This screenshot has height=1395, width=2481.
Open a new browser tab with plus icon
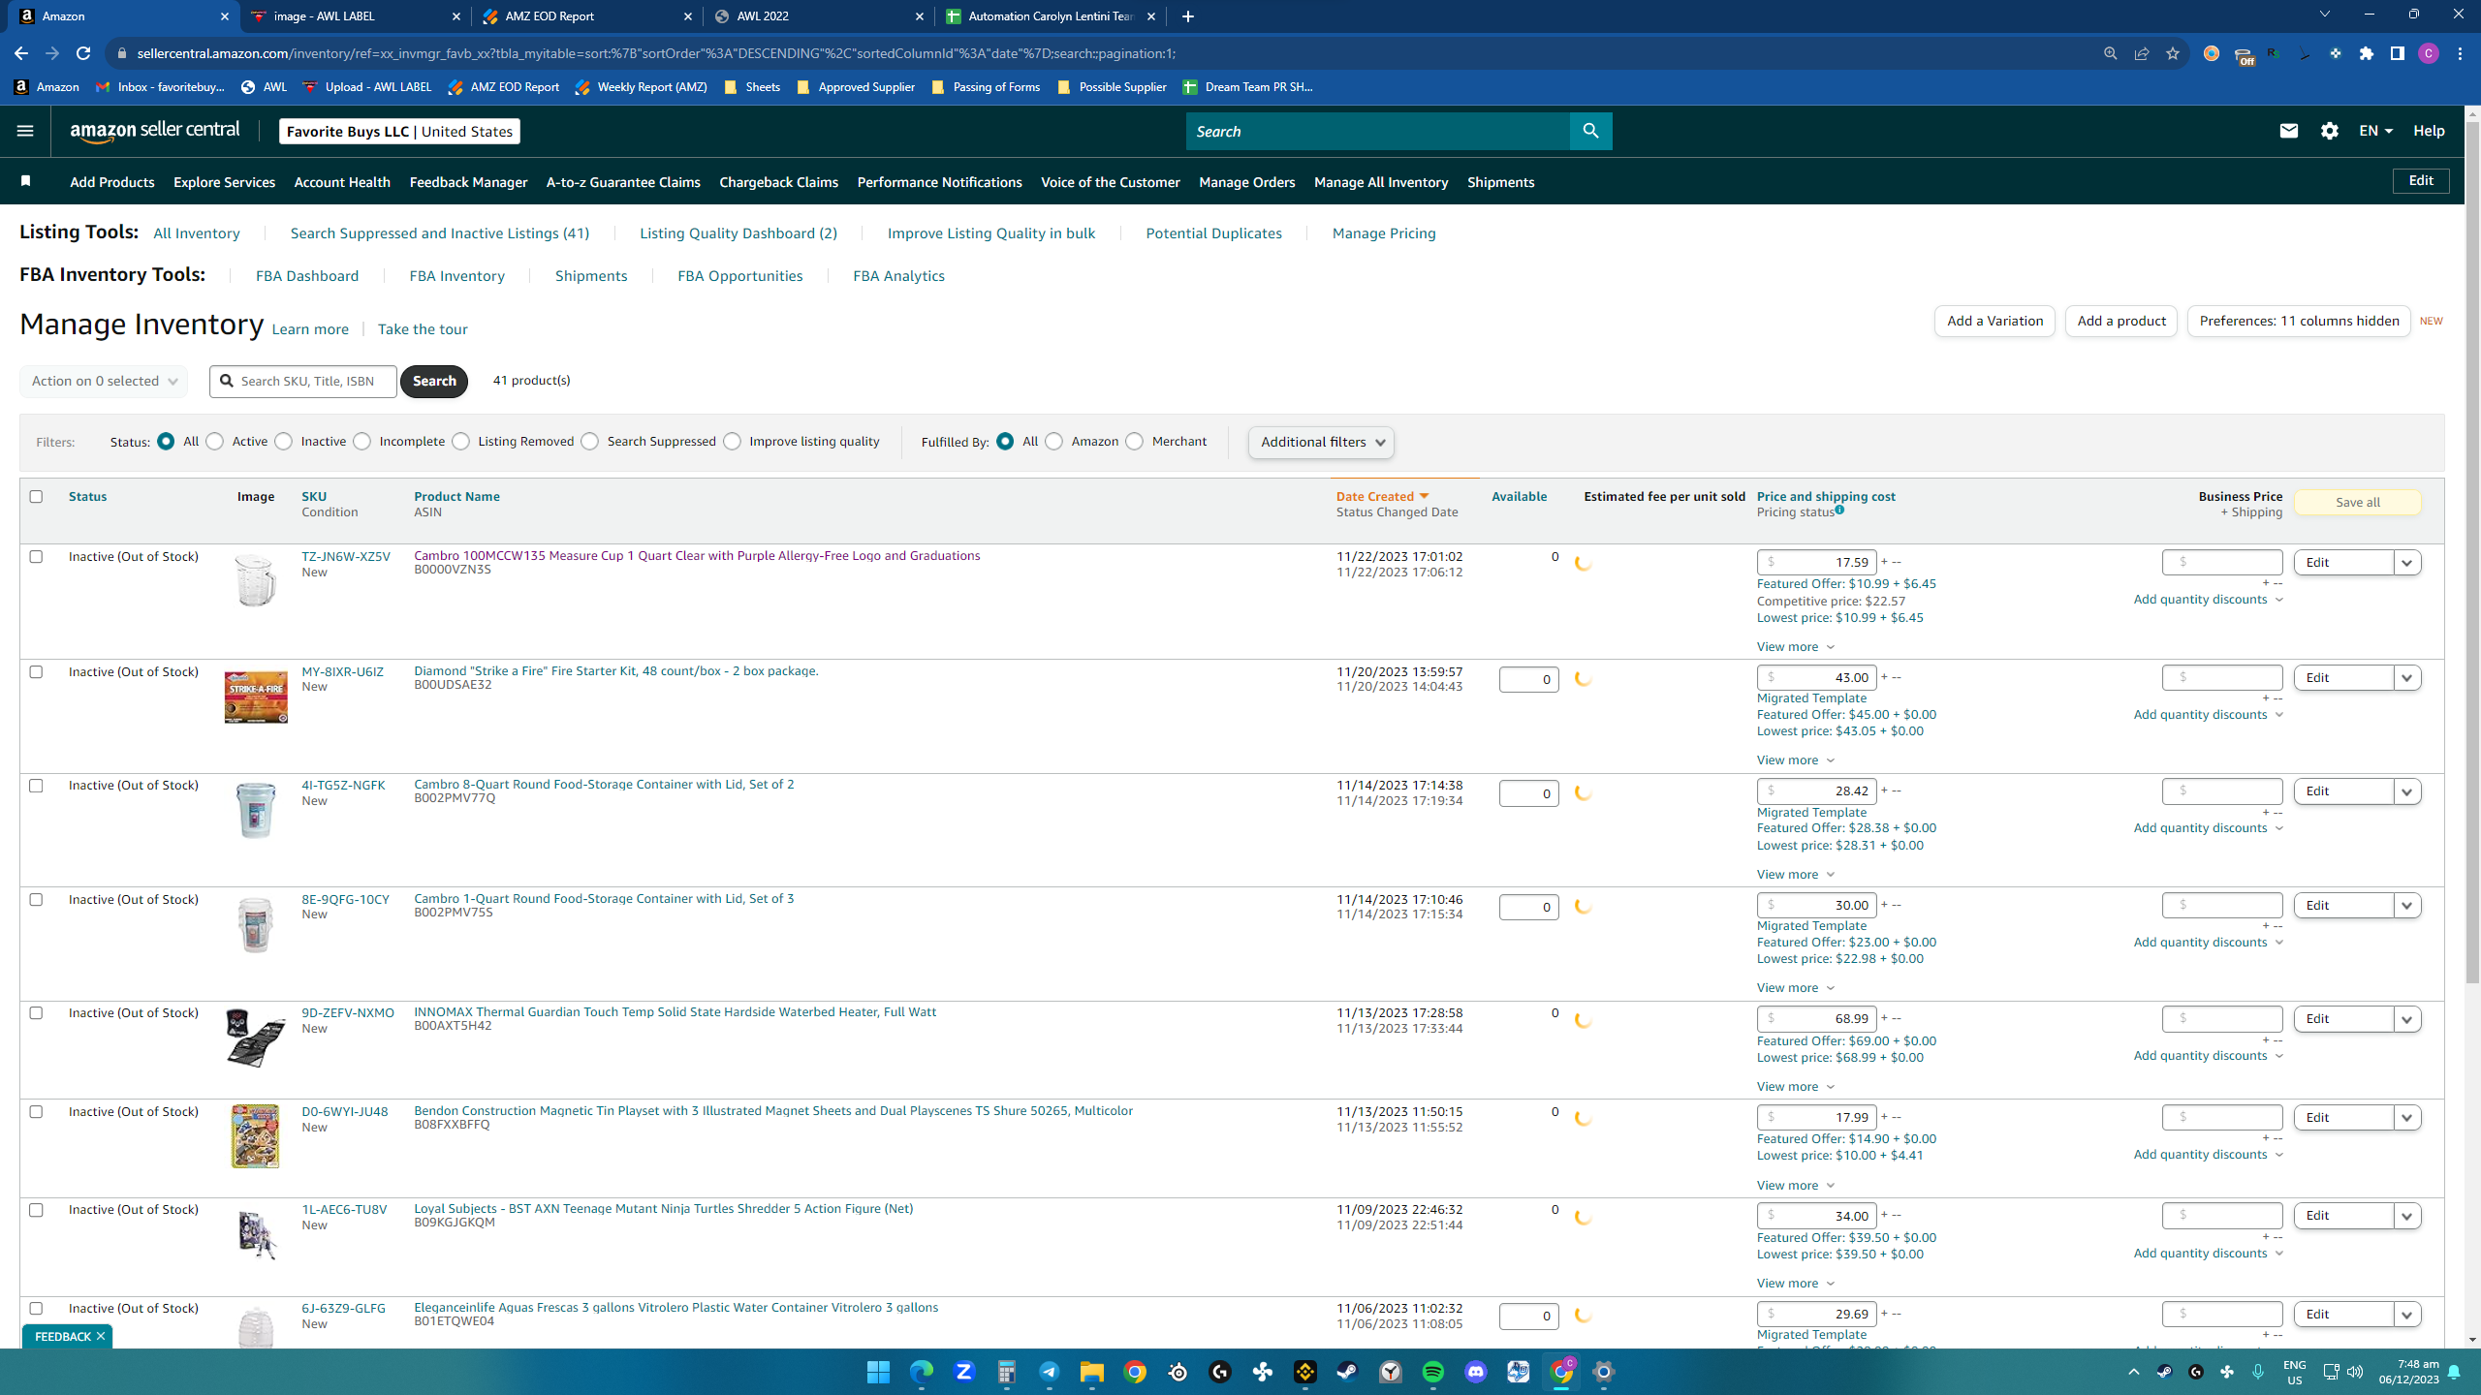(1188, 16)
